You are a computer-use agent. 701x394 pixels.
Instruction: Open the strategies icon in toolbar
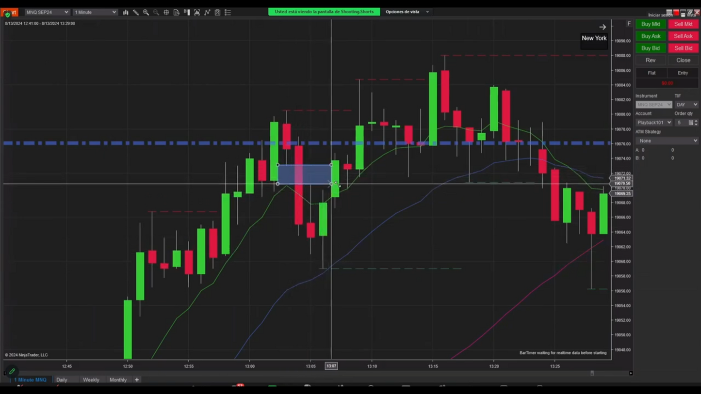pyautogui.click(x=217, y=12)
